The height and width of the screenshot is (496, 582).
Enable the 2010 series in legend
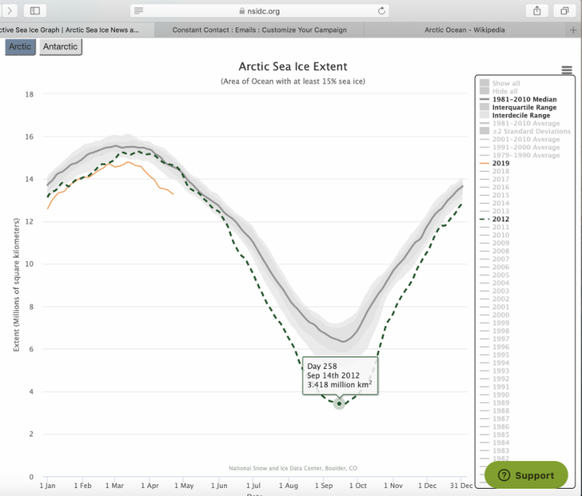[495, 235]
